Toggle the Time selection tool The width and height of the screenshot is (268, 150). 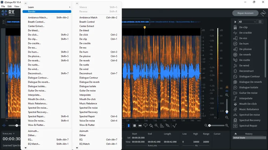(x=129, y=125)
